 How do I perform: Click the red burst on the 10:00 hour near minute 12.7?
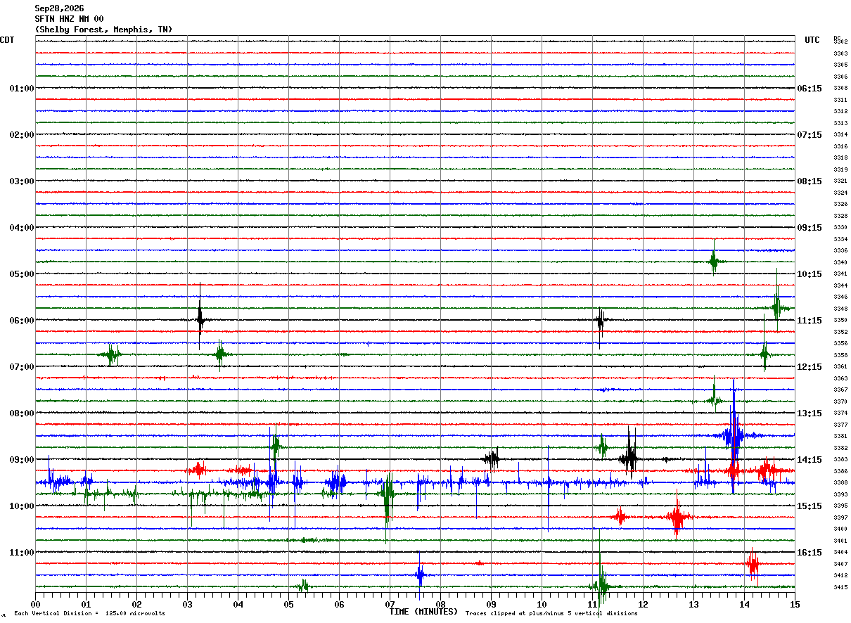pos(677,516)
